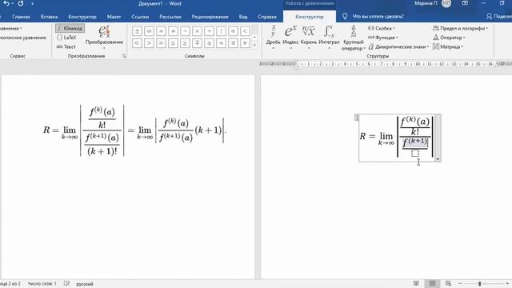
Task: Click the Что вы хотите сделать search box
Action: [378, 16]
